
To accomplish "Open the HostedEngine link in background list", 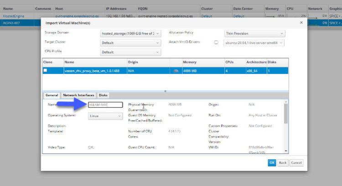I will click(14, 16).
